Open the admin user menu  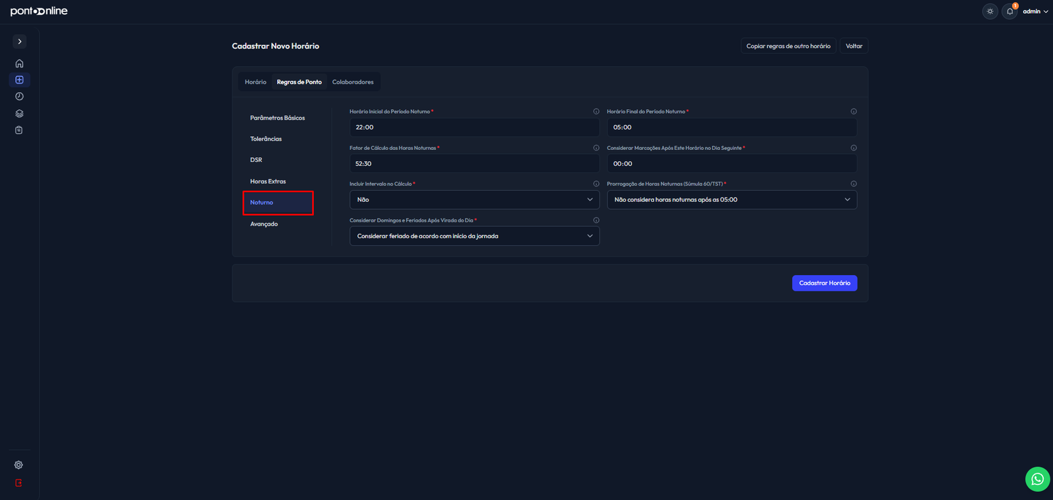(1035, 11)
